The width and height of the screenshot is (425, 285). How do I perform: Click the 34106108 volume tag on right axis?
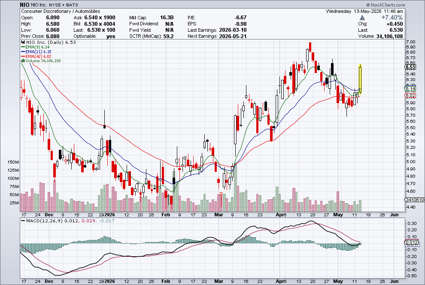(x=415, y=200)
